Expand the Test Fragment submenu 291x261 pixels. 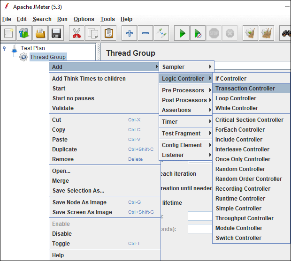[185, 134]
